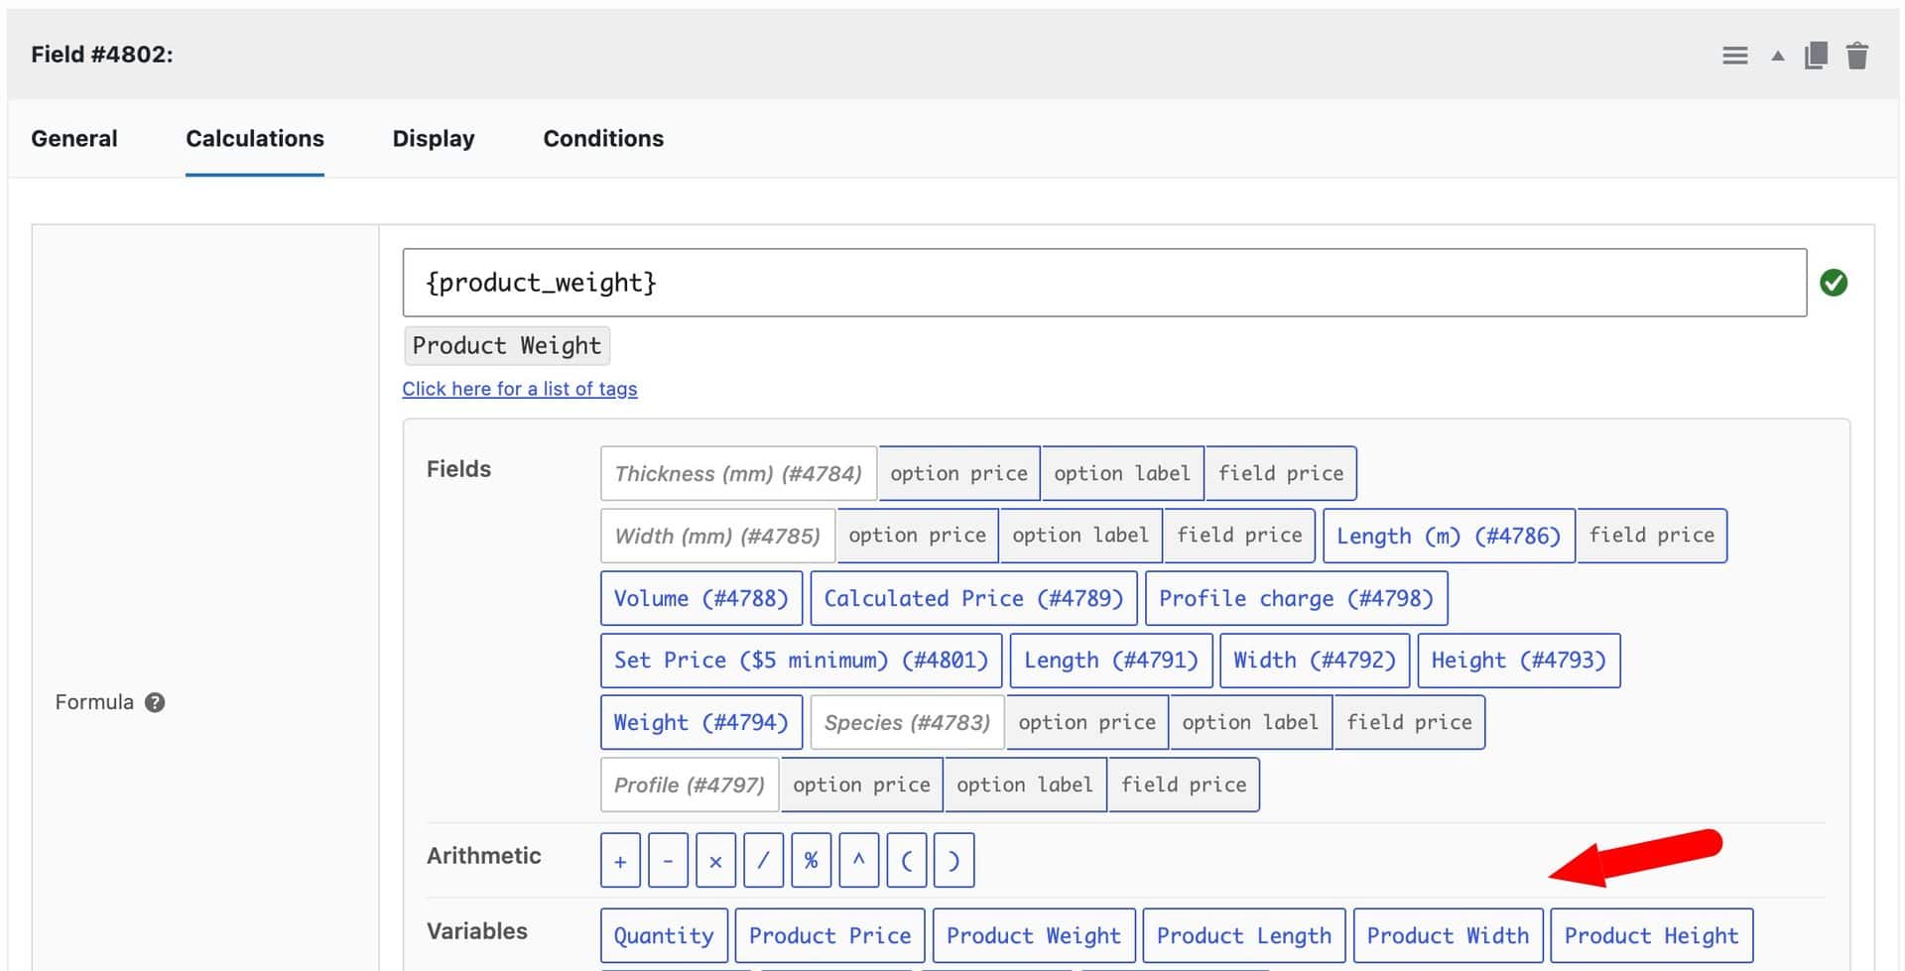Insert the Length (m) (#4786) field
The height and width of the screenshot is (971, 1905).
[1449, 536]
